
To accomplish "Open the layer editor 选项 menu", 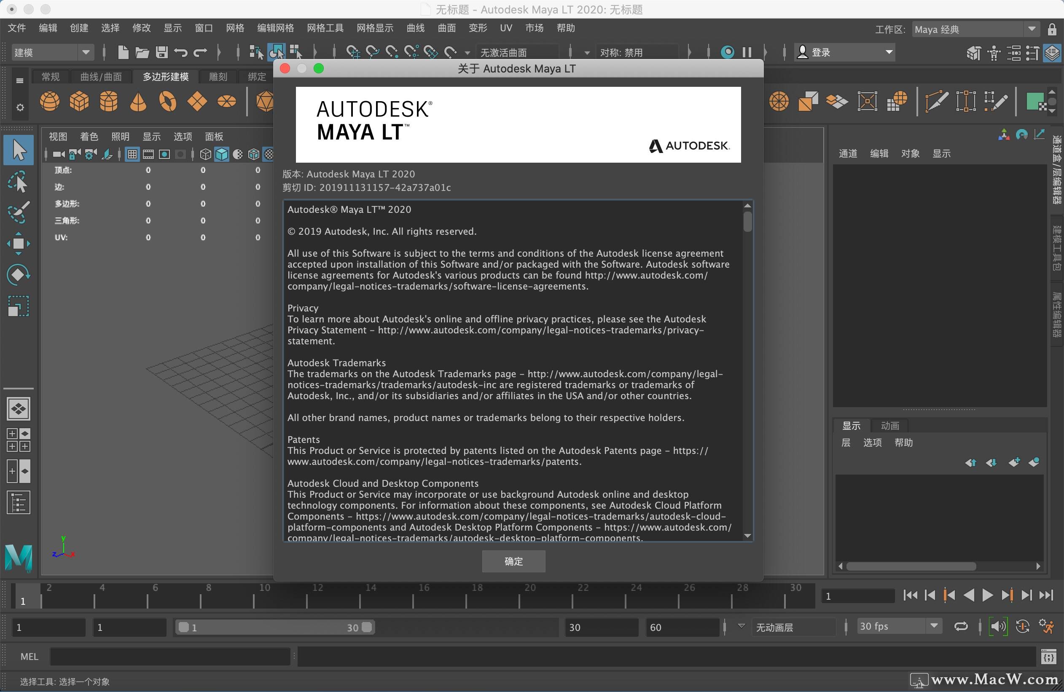I will (872, 443).
